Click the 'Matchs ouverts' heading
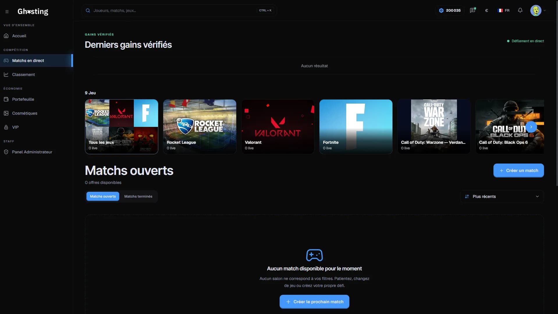Screen dimensions: 558x314 (129, 171)
